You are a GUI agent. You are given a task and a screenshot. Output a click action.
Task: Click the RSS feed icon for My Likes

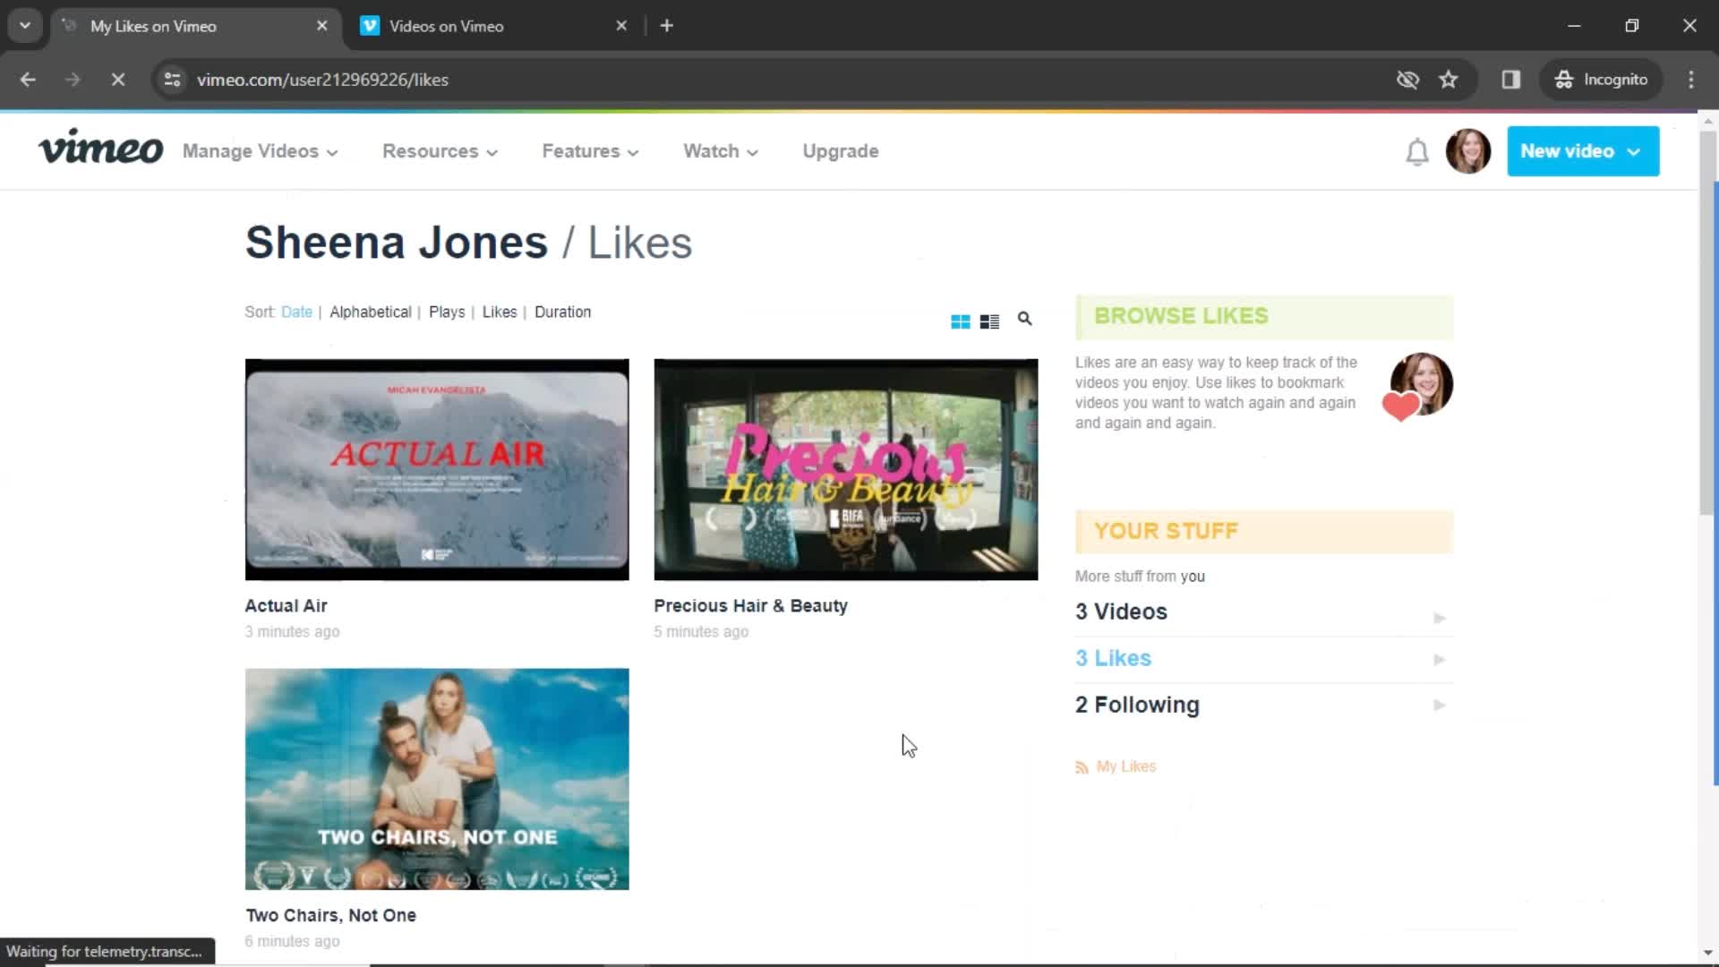1082,766
